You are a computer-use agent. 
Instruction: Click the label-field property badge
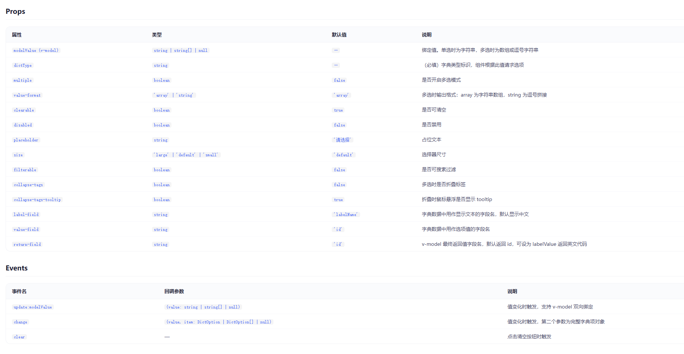(26, 214)
